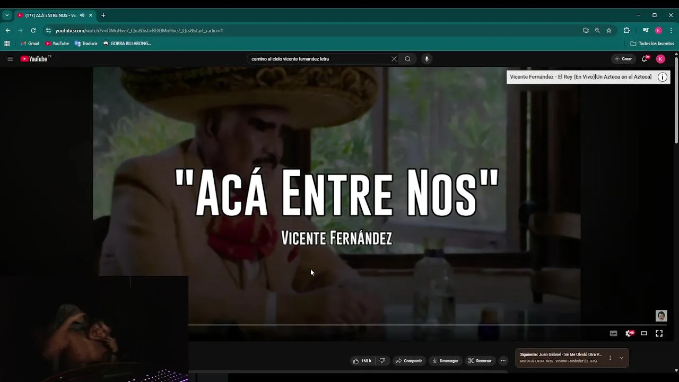Screen dimensions: 679x382
Task: Open the player settings gear
Action: 629,333
